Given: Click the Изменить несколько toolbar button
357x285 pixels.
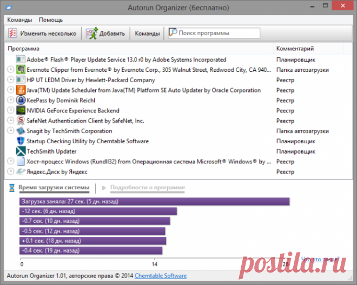Looking at the screenshot, I should tap(42, 34).
